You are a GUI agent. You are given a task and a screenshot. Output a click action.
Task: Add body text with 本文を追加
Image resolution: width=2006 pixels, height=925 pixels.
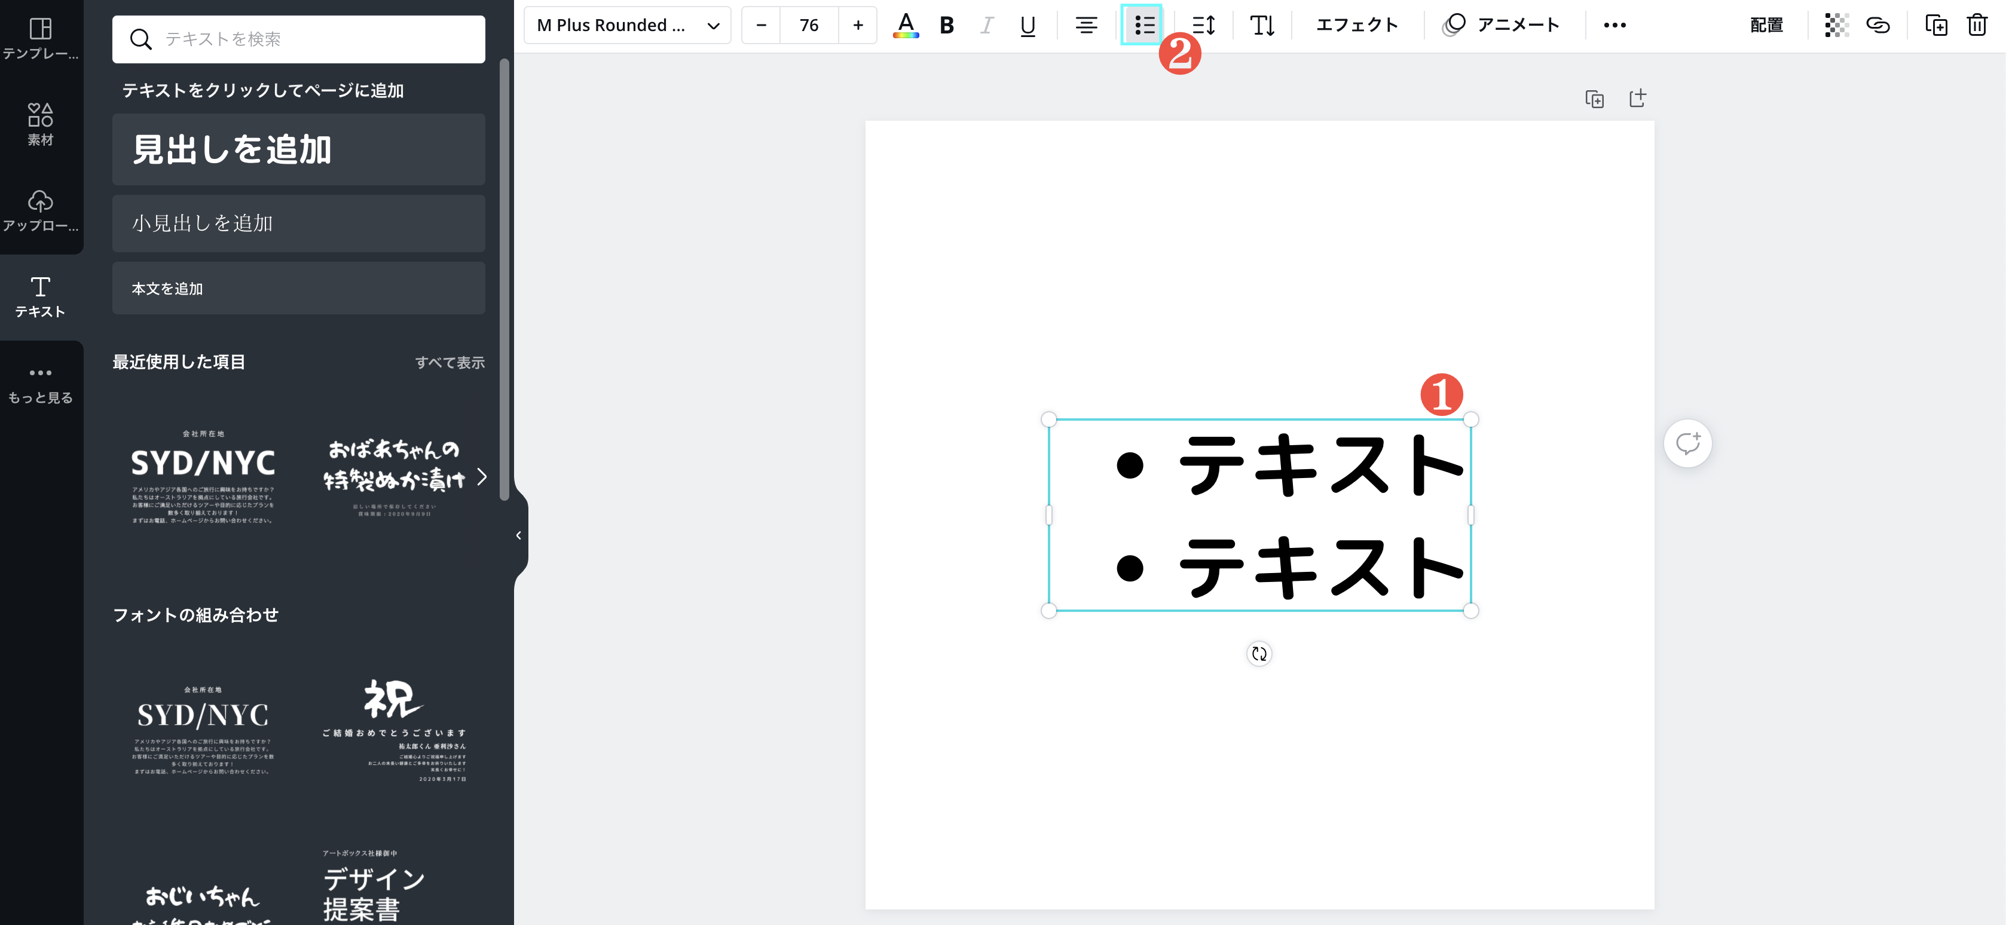click(x=298, y=288)
